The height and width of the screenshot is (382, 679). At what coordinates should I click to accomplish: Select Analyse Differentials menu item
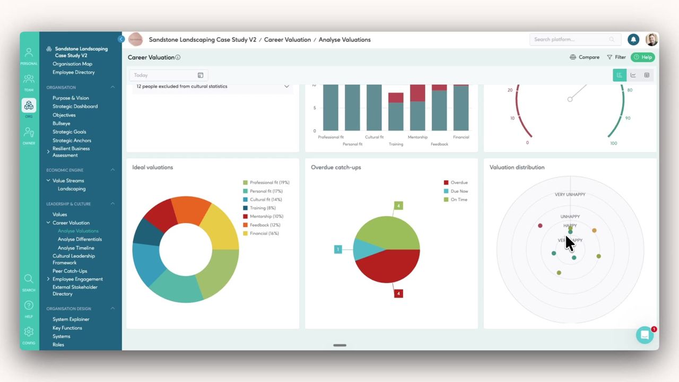click(x=80, y=239)
